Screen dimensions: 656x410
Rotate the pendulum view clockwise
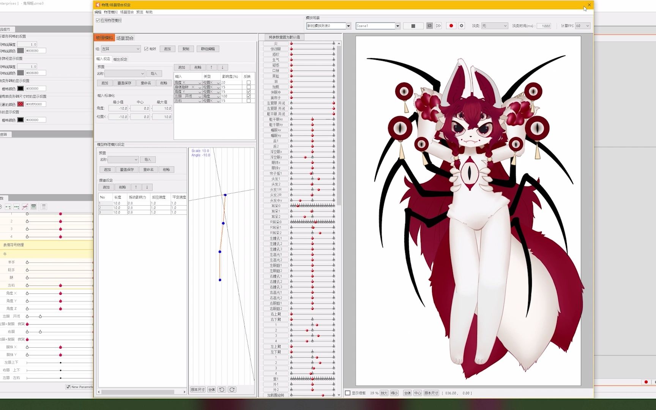coord(232,389)
